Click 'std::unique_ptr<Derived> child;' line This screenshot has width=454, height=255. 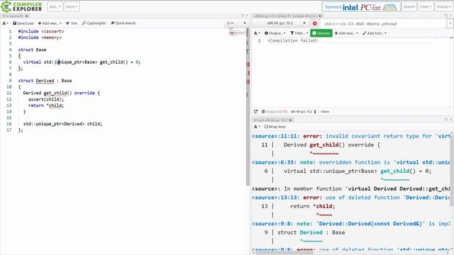coord(62,124)
